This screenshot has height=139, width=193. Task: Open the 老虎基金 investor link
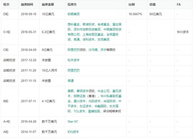(104, 24)
